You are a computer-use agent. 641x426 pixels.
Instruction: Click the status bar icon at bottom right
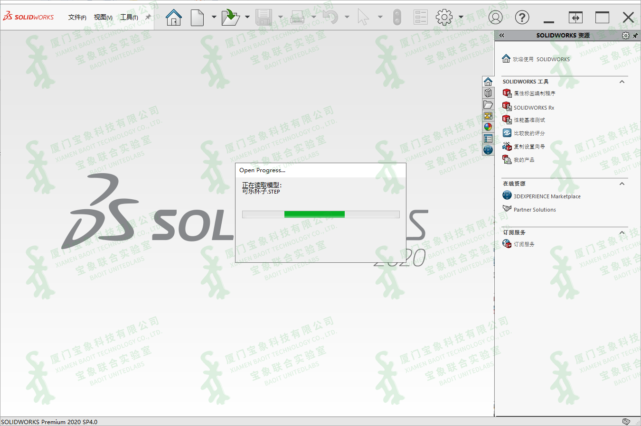626,421
